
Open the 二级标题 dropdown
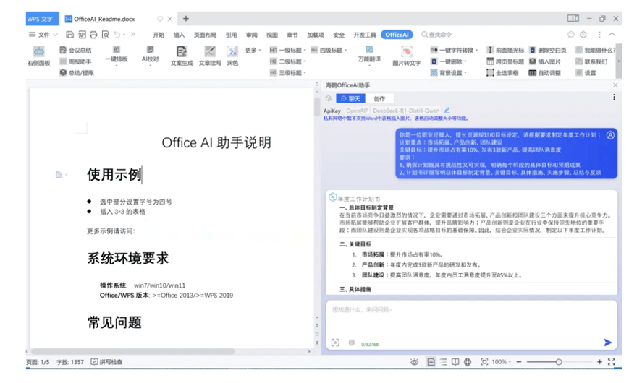(305, 61)
